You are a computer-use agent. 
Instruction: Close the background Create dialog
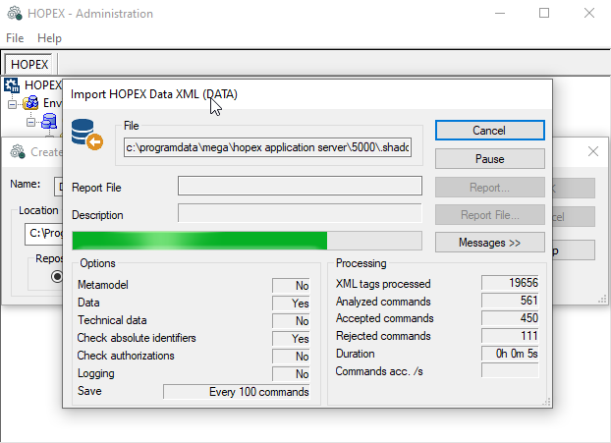pos(592,151)
